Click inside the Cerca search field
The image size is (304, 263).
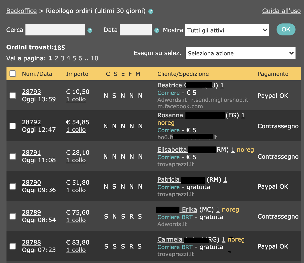[55, 29]
